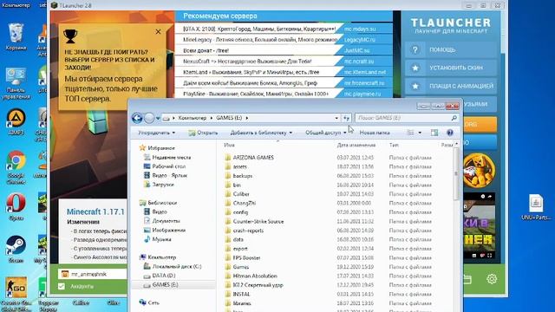Open the Control Panel desktop icon
The height and width of the screenshot is (312, 555).
coord(16,83)
